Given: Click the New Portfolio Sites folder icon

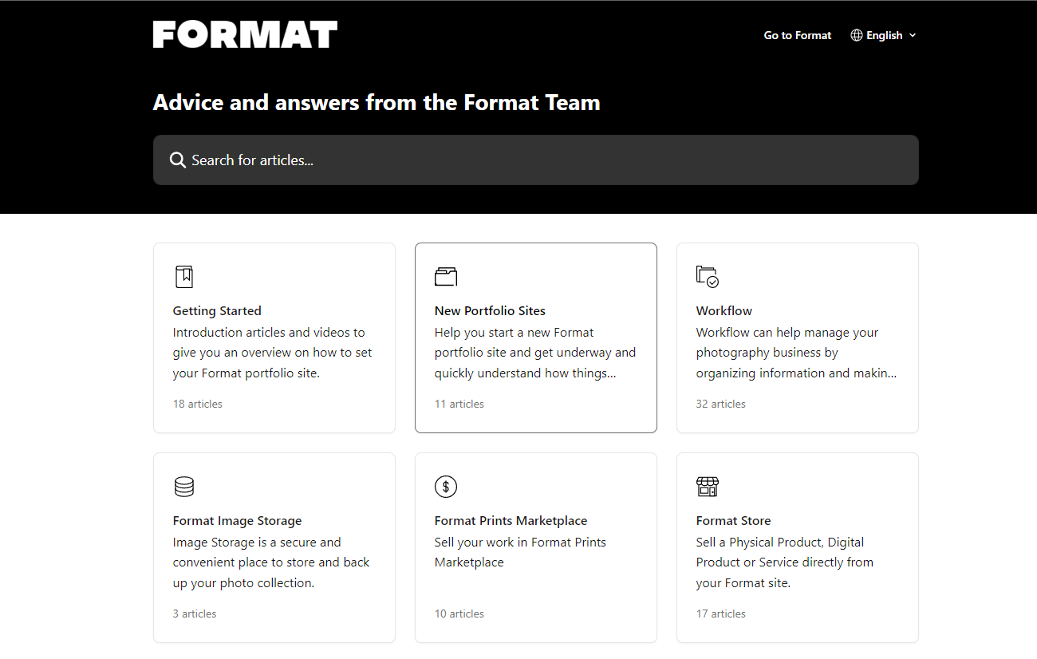Looking at the screenshot, I should coord(446,277).
